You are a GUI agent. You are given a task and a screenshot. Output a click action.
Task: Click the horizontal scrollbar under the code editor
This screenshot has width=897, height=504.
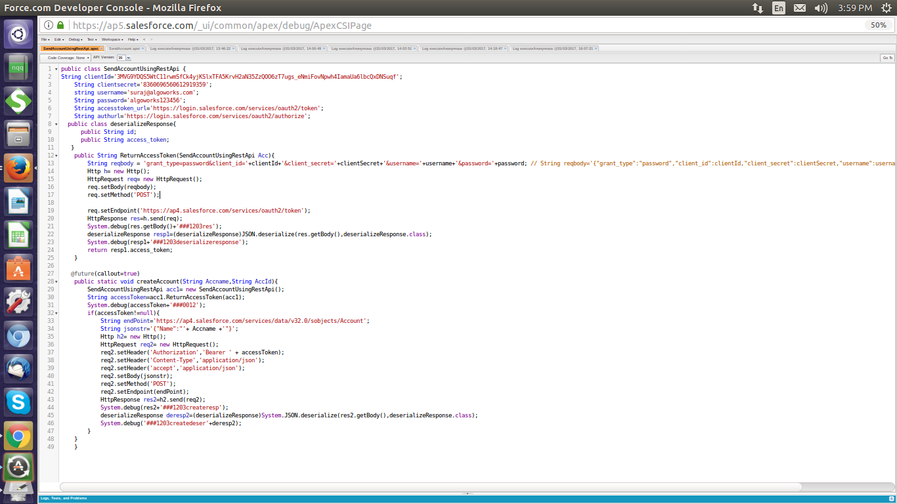430,487
